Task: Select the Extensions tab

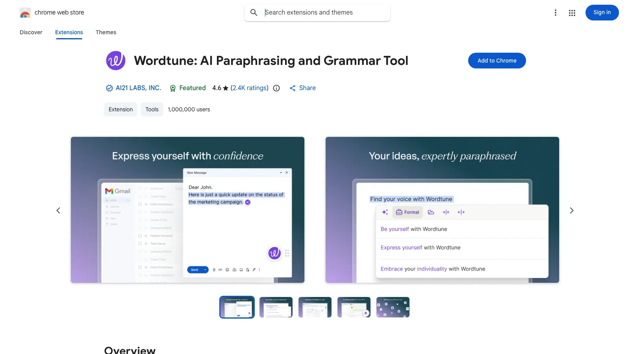Action: [x=69, y=32]
